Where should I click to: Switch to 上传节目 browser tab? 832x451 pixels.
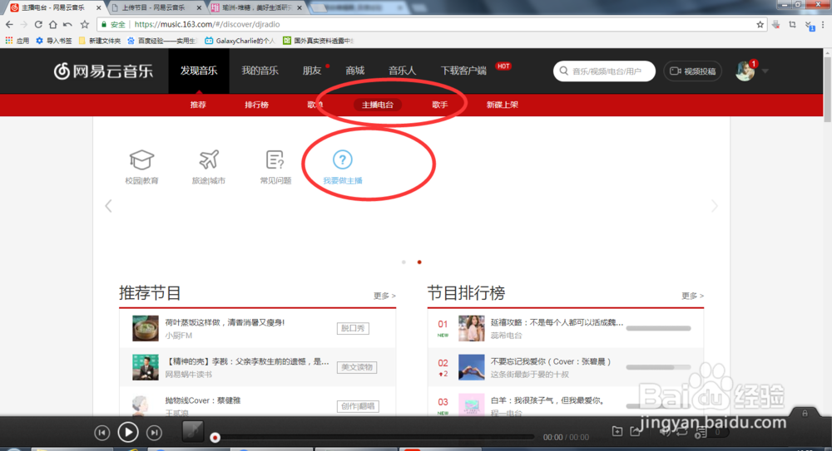tap(154, 7)
